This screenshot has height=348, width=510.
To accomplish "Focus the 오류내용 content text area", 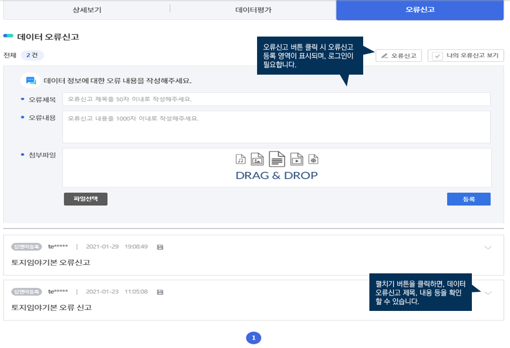I will (x=276, y=127).
